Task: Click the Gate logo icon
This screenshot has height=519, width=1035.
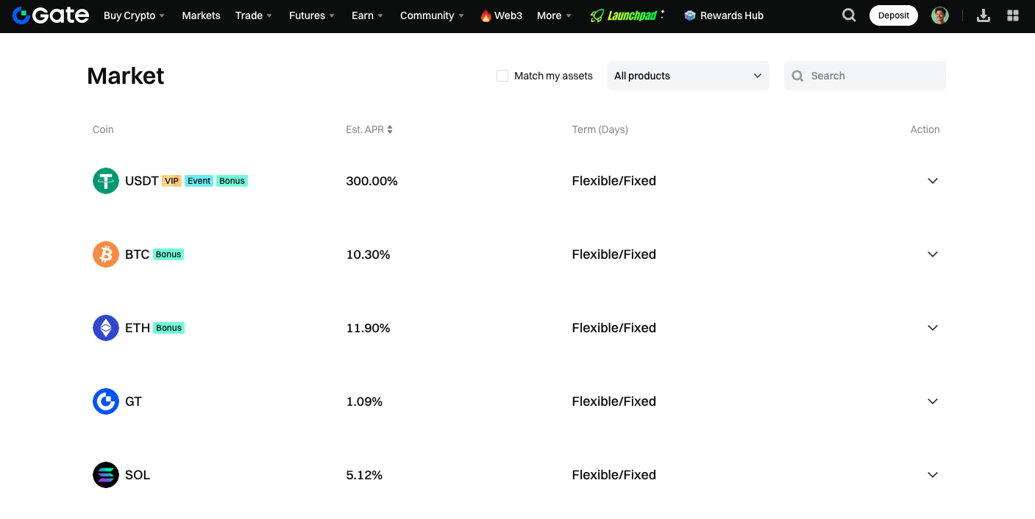Action: [x=21, y=15]
